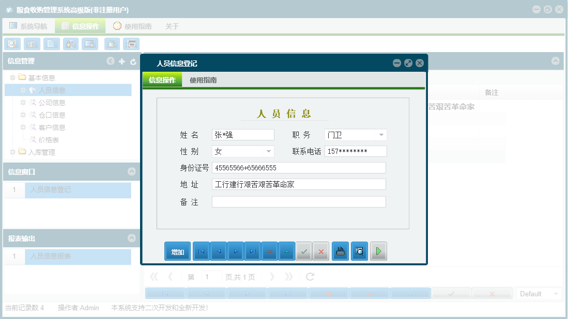
Task: Click the print icon in the dialog toolbar
Action: point(340,251)
